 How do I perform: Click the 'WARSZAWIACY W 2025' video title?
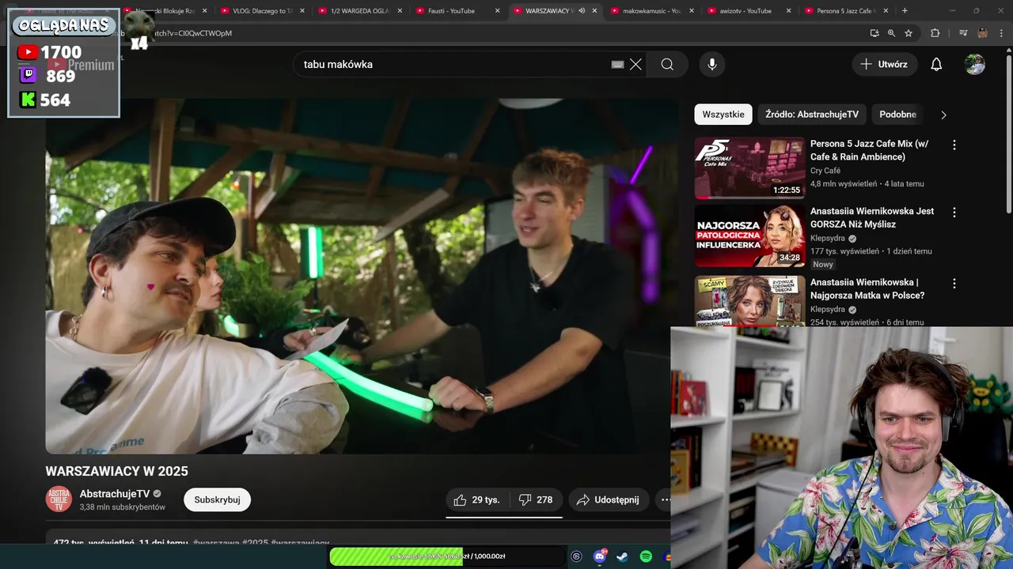pyautogui.click(x=116, y=471)
